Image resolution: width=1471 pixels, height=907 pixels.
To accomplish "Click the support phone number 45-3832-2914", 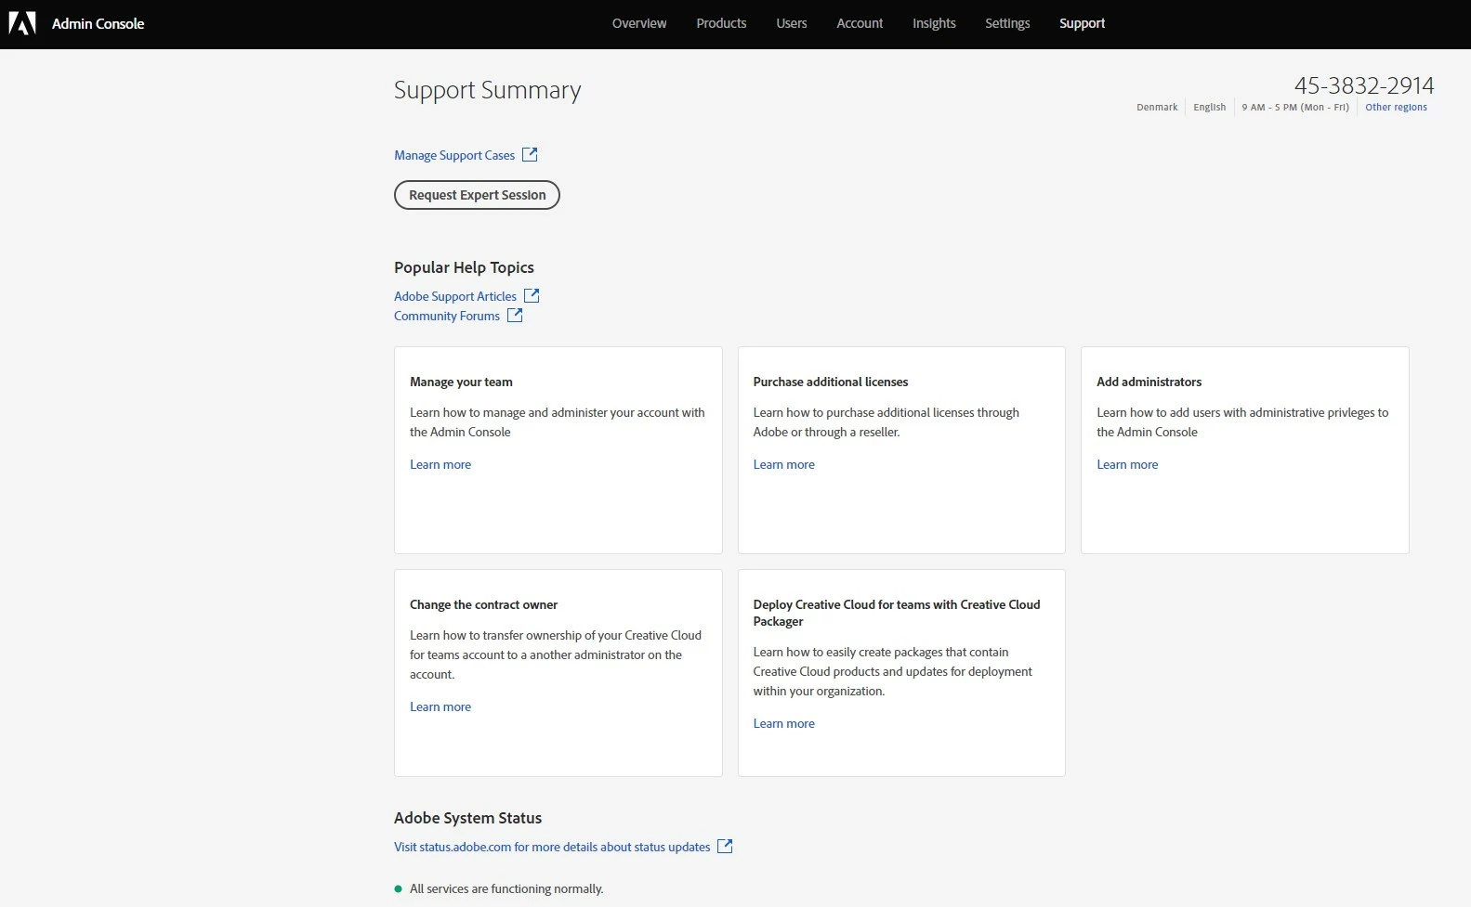I will pos(1364,85).
